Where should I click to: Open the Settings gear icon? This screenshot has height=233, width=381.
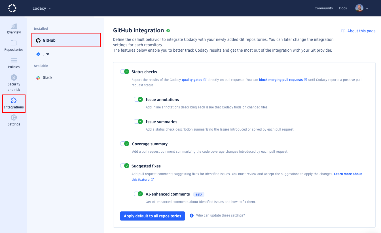(x=14, y=117)
